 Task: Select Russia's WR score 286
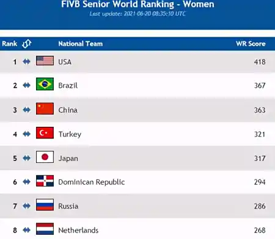(x=260, y=206)
